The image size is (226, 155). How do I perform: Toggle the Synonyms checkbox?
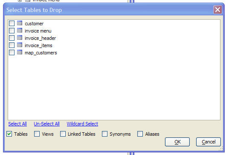pyautogui.click(x=104, y=134)
